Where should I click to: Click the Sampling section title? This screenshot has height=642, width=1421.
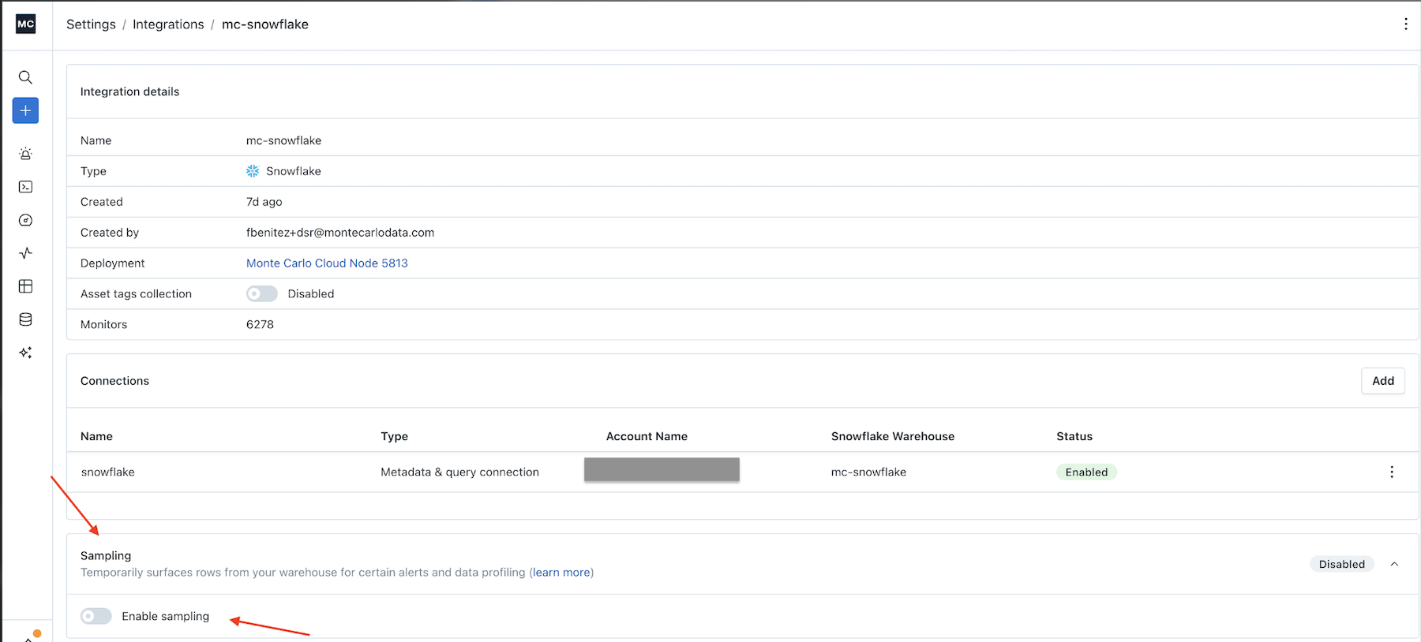pyautogui.click(x=106, y=556)
